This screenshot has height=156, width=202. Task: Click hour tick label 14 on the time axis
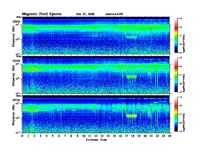(x=108, y=136)
